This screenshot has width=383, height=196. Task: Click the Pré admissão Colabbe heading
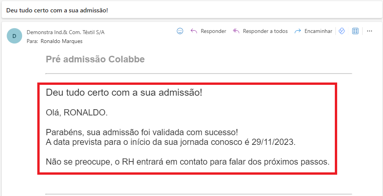click(x=95, y=59)
